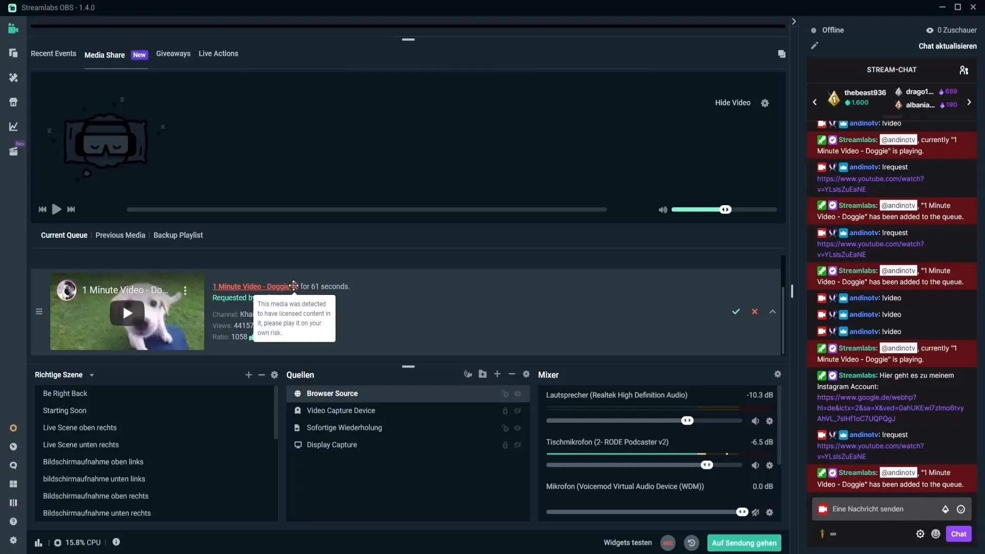Send message with Chat button
This screenshot has height=554, width=985.
coord(958,535)
